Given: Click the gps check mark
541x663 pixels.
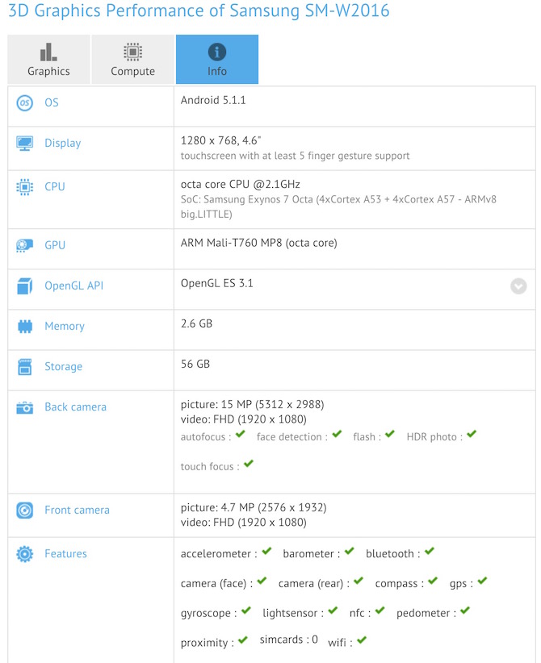Looking at the screenshot, I should click(483, 581).
